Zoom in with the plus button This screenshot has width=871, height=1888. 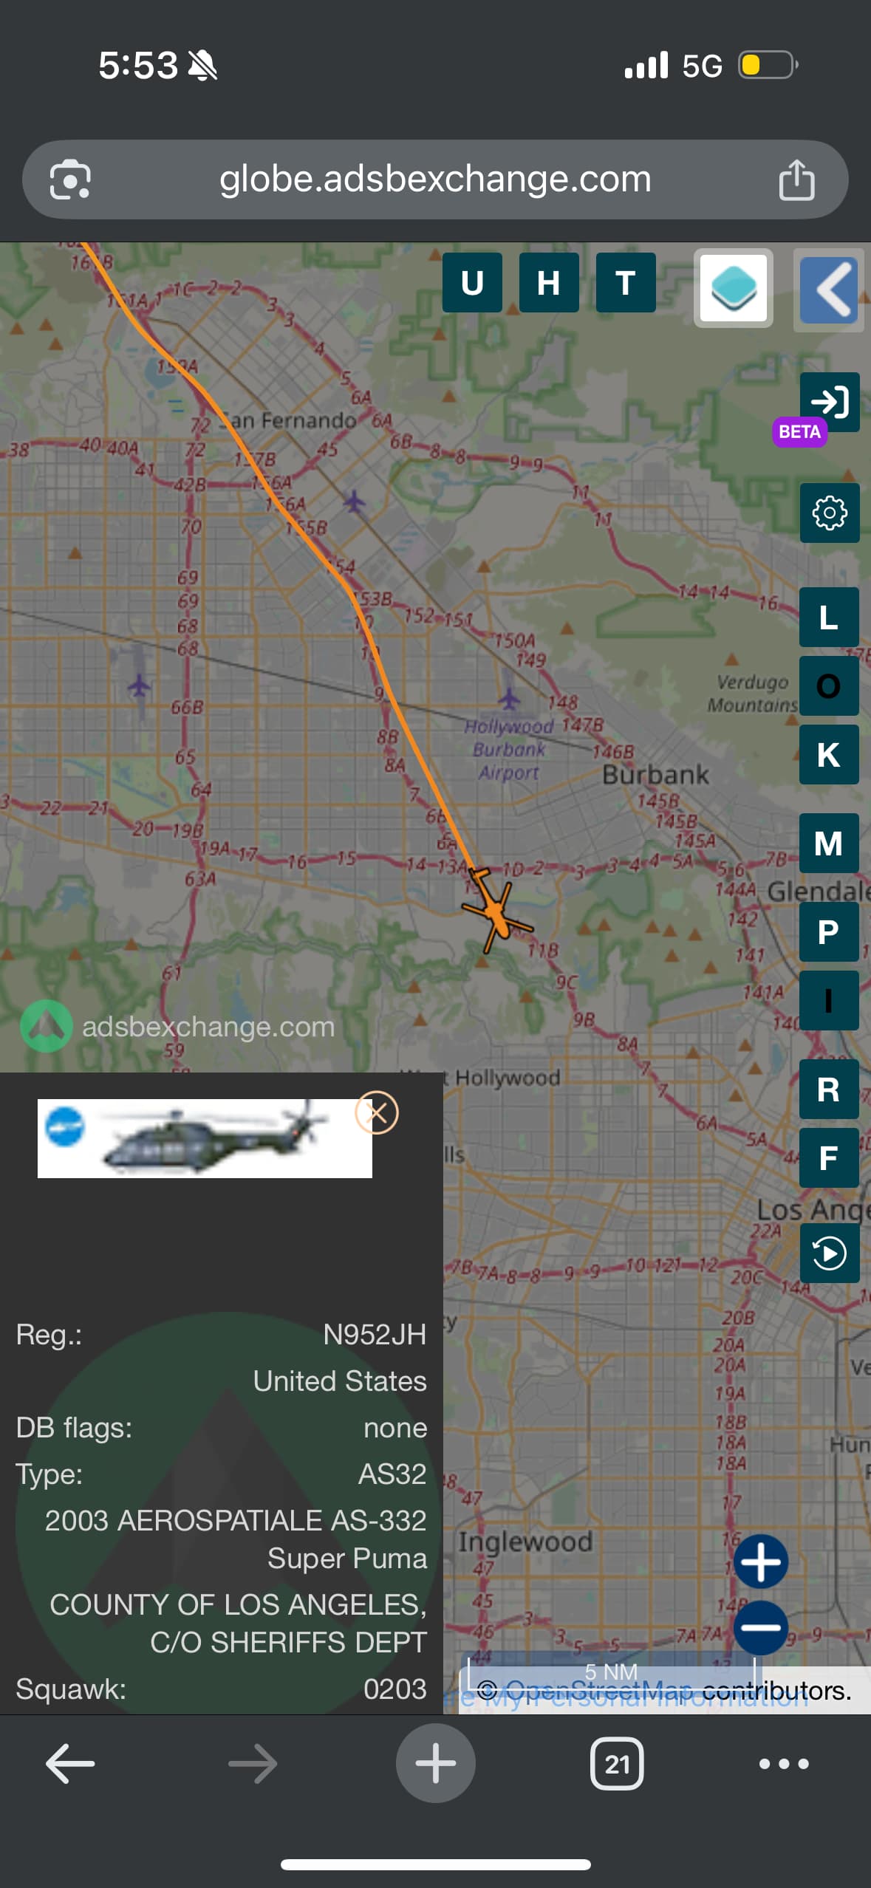tap(761, 1562)
